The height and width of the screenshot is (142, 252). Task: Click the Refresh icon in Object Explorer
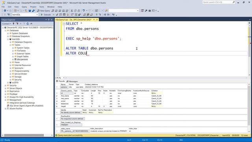coord(28,24)
